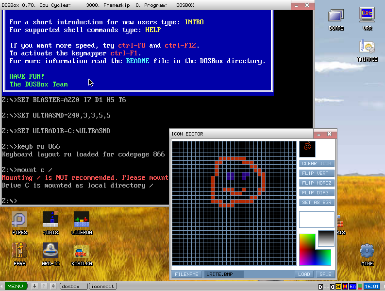Click SET AS BGR button

[x=317, y=203]
